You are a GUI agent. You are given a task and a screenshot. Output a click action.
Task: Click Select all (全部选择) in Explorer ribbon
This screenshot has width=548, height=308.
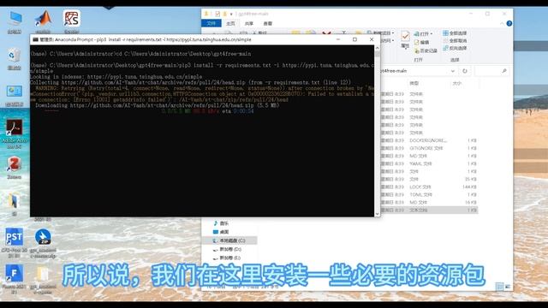455,33
